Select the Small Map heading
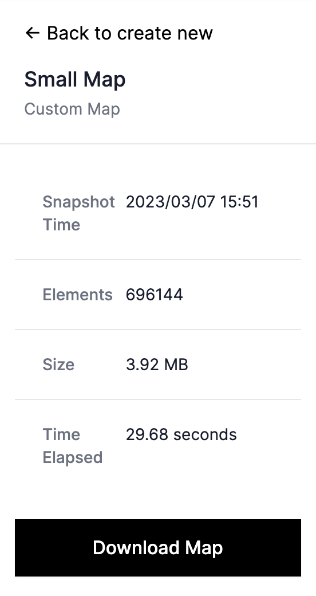Viewport: 316px width, 596px height. [75, 80]
